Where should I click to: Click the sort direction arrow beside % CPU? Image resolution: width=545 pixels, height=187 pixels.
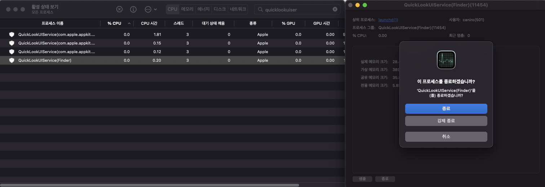coord(129,23)
